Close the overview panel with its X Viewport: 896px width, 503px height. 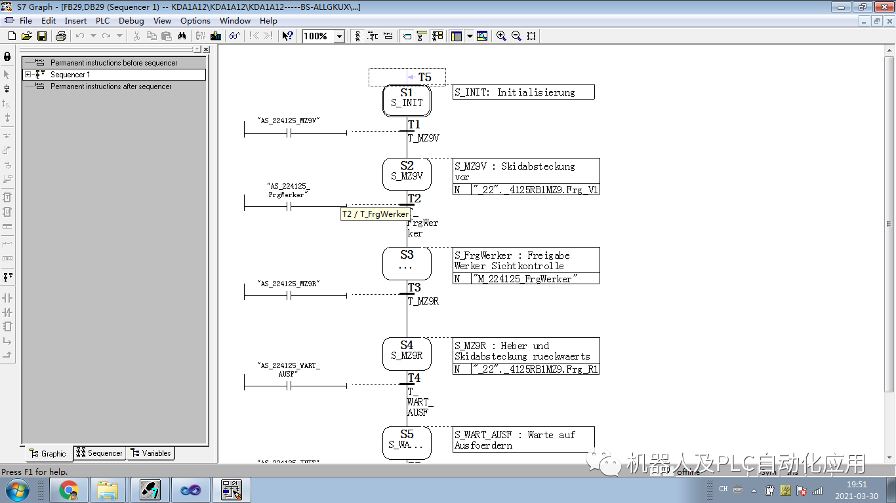206,50
